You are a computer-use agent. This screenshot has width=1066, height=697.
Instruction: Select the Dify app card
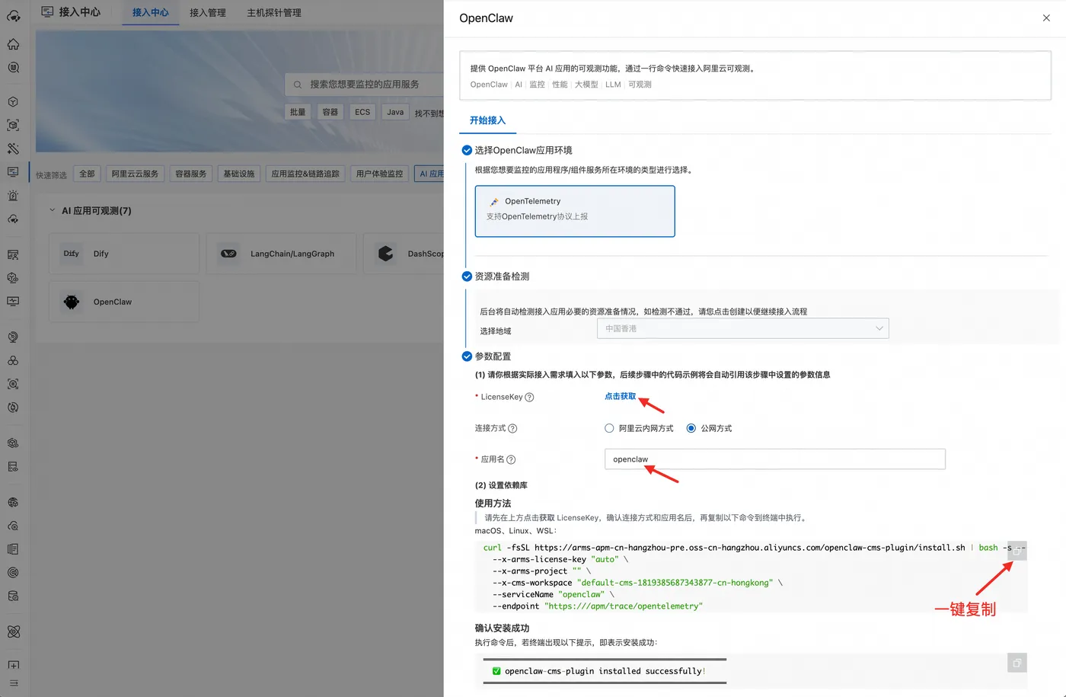pos(124,254)
